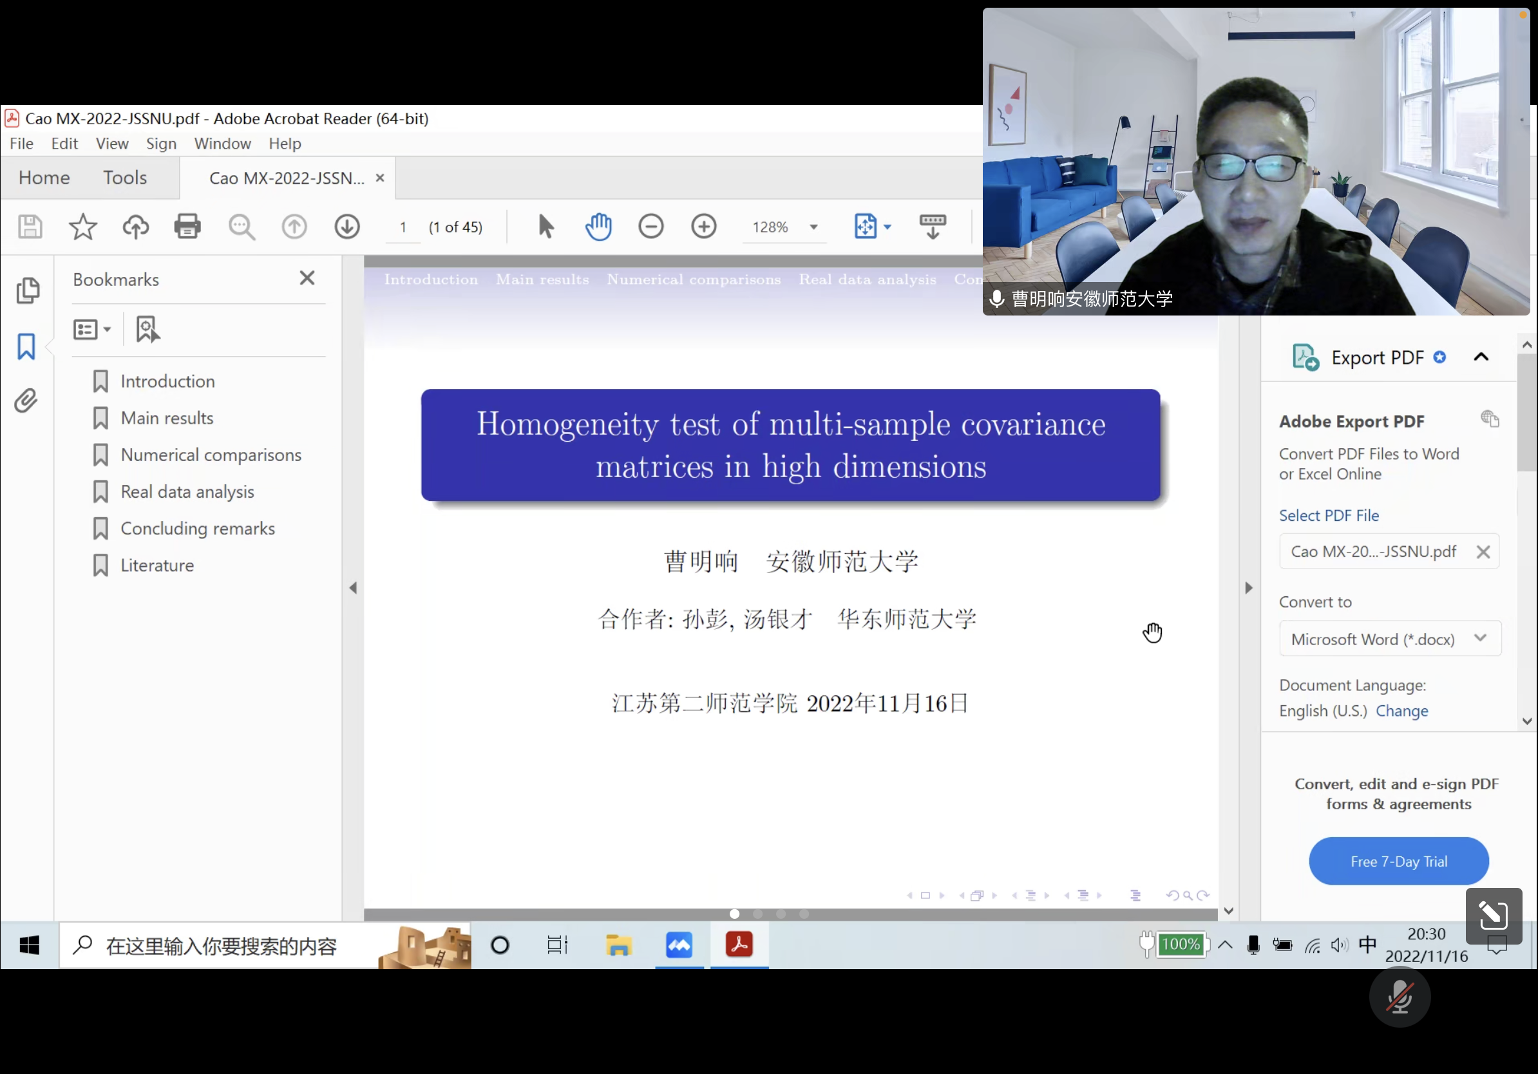This screenshot has width=1538, height=1074.
Task: Collapse the right tools pane arrow
Action: point(1248,588)
